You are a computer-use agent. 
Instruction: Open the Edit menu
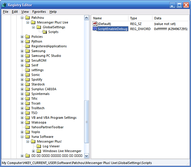coord(15,12)
